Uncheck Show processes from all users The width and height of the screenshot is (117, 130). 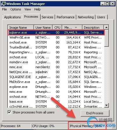coord(9,112)
